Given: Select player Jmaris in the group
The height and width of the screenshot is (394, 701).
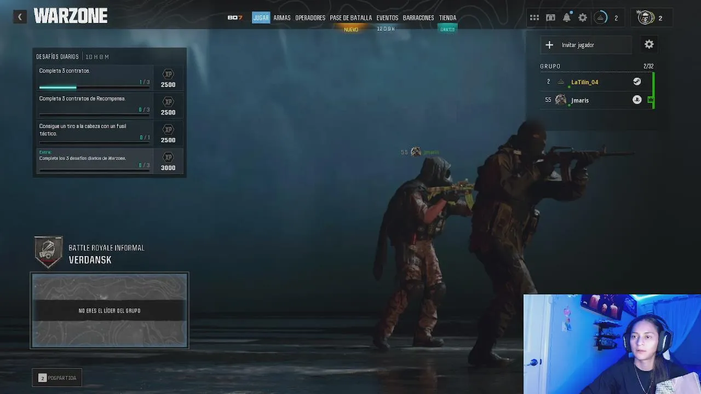Looking at the screenshot, I should click(597, 100).
